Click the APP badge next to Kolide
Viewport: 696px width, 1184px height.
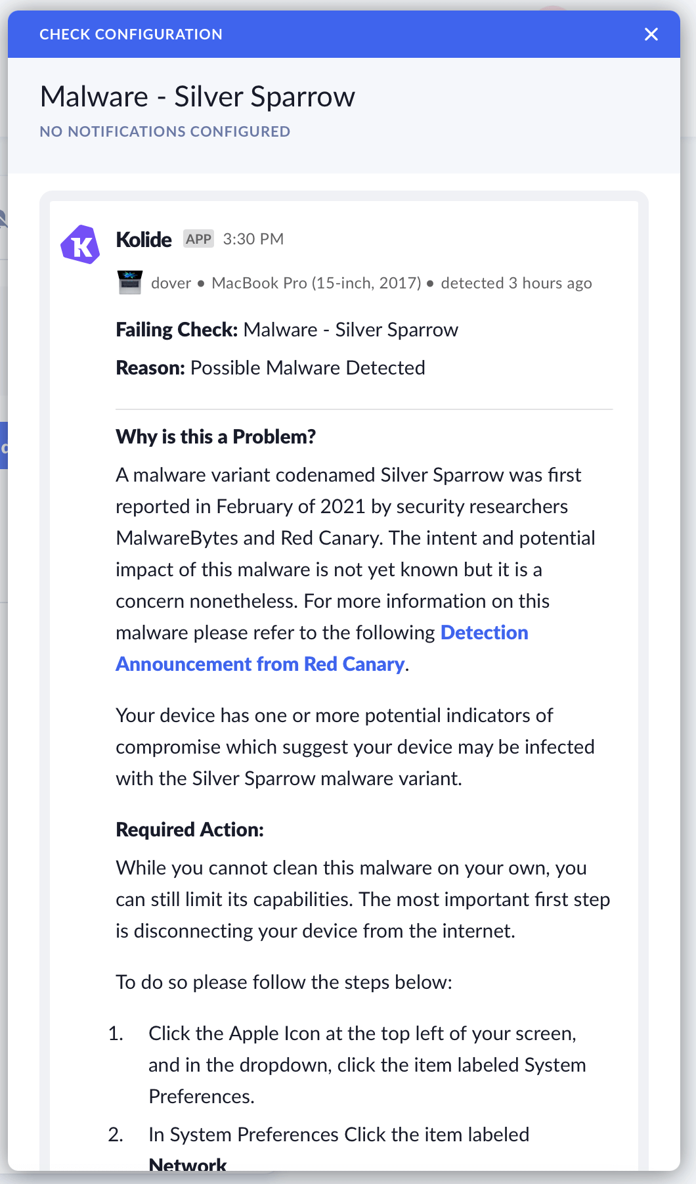(198, 239)
